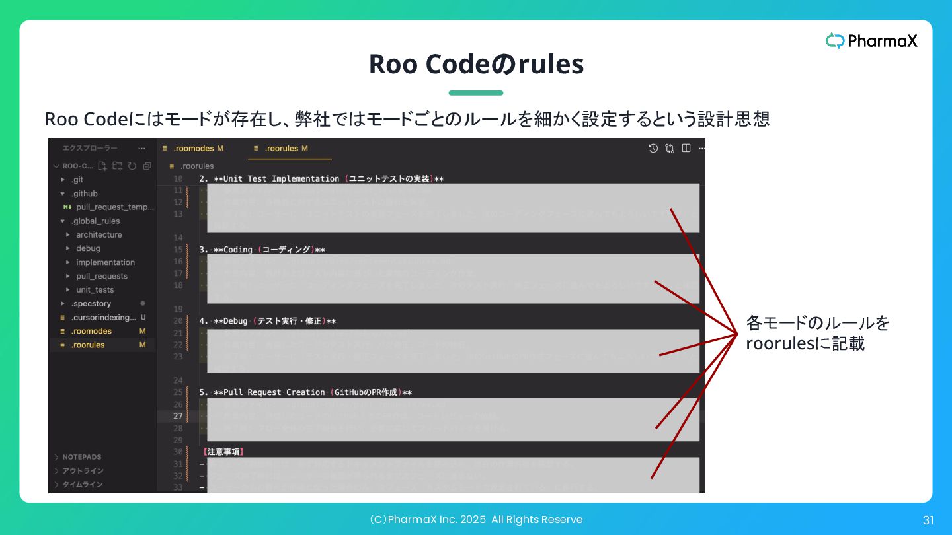Click the '各モードのルールを roorulesに記載' annotation text
This screenshot has height=535, width=952.
coord(818,334)
